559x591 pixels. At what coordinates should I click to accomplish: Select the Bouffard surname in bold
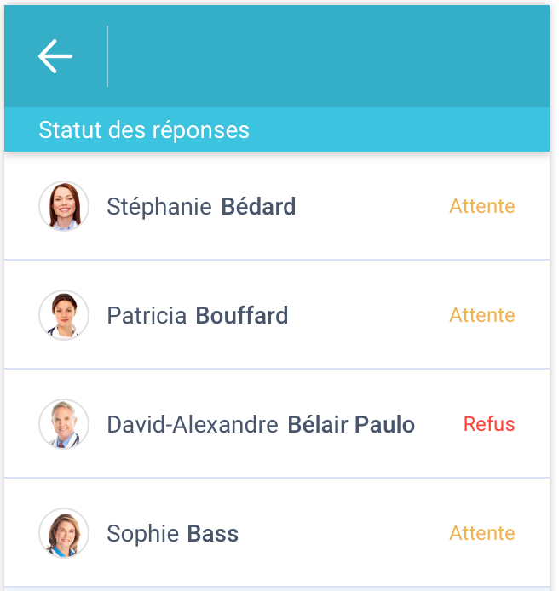tap(242, 315)
